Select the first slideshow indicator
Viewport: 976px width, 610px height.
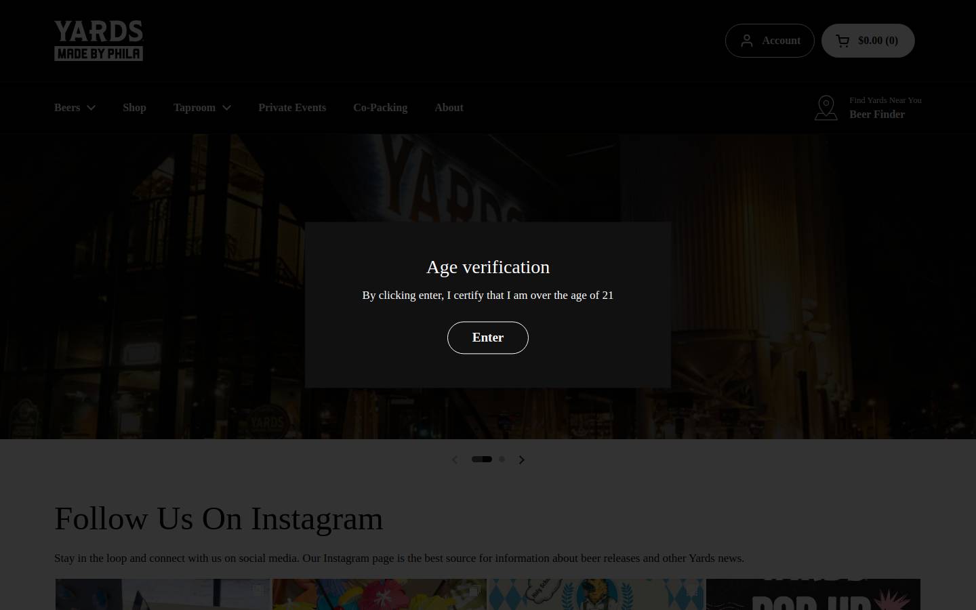482,460
